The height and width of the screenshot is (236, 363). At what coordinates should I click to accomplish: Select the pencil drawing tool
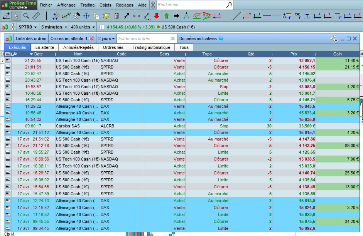point(6,16)
